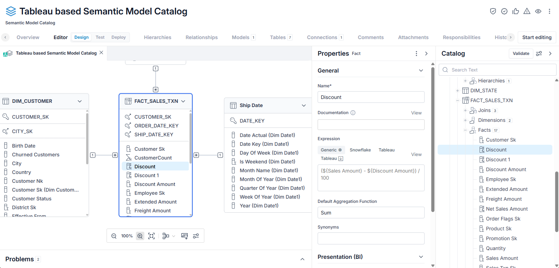Open diagram settings sliders in canvas toolbar

(x=196, y=236)
